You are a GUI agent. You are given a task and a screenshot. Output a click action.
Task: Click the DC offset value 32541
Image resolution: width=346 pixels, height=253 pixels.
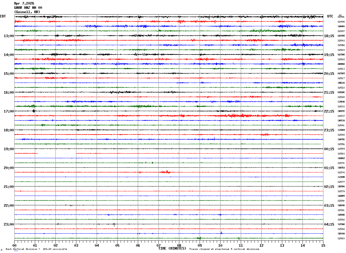point(341,125)
